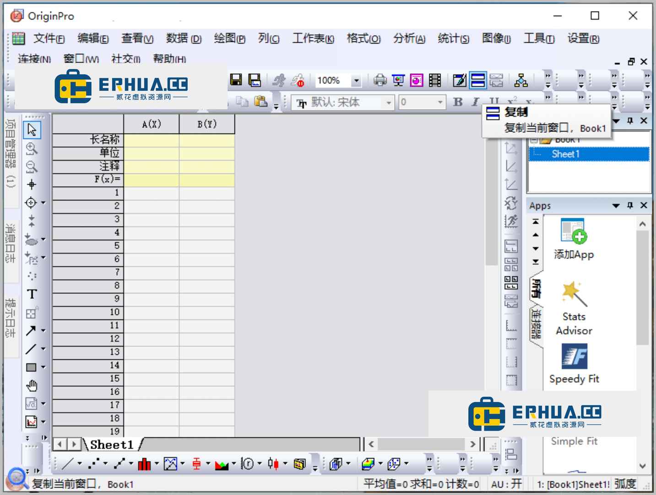Select the Zoom Out tool
This screenshot has width=656, height=495.
[x=32, y=166]
